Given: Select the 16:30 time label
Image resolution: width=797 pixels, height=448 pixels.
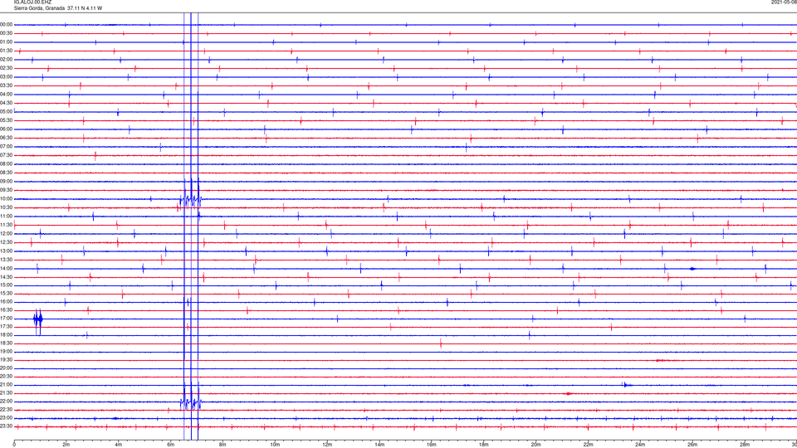Looking at the screenshot, I should pos(7,310).
